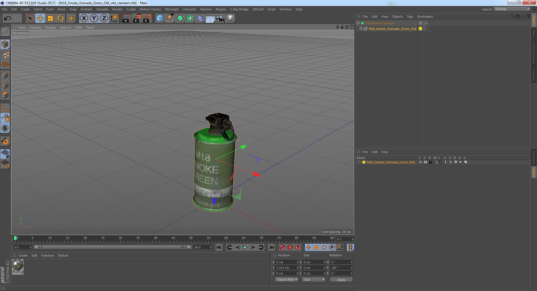The height and width of the screenshot is (291, 537).
Task: Open Size mode dropdown
Action: [314, 280]
